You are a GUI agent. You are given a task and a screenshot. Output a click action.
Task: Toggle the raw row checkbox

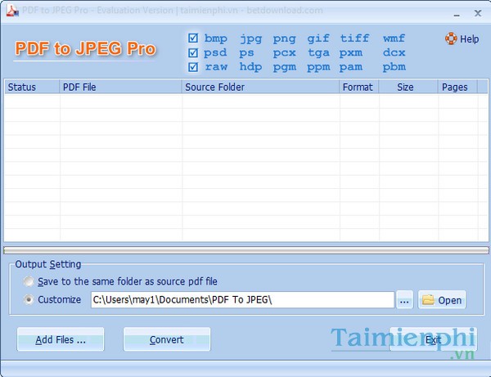(193, 67)
